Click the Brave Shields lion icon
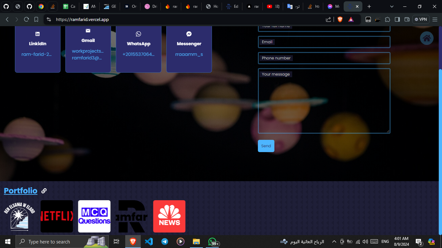This screenshot has height=248, width=442. pos(340,19)
